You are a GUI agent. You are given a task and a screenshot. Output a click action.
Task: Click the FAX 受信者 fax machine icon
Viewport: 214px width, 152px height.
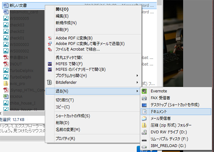pyautogui.click(x=144, y=98)
